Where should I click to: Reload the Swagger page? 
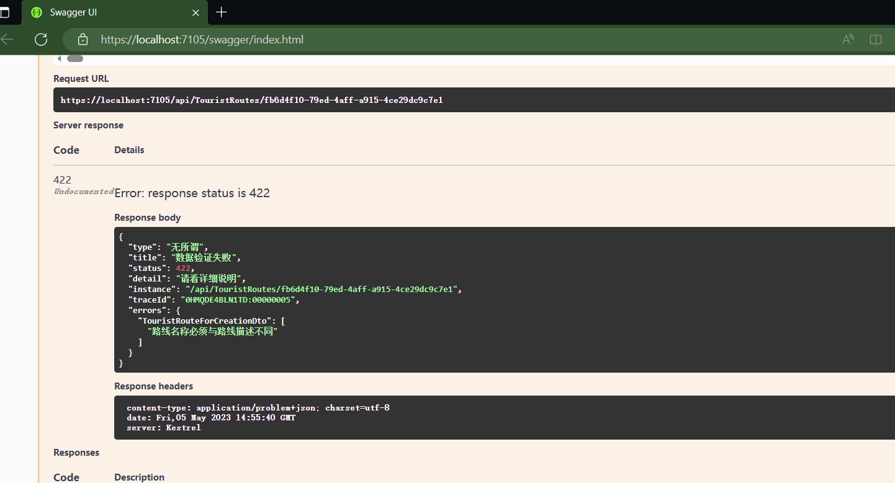click(x=41, y=40)
